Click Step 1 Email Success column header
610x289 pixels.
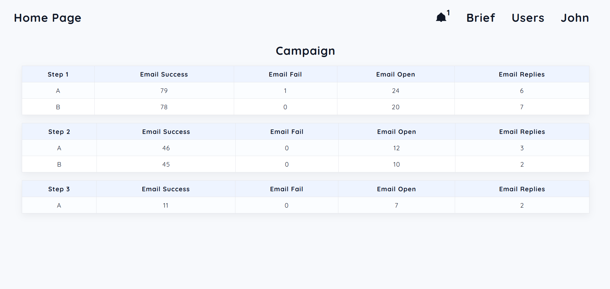pos(164,74)
